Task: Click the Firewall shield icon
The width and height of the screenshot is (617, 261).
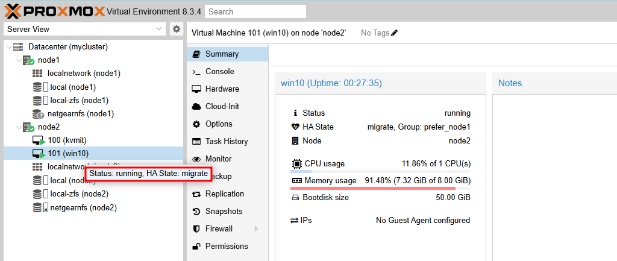Action: pos(196,228)
